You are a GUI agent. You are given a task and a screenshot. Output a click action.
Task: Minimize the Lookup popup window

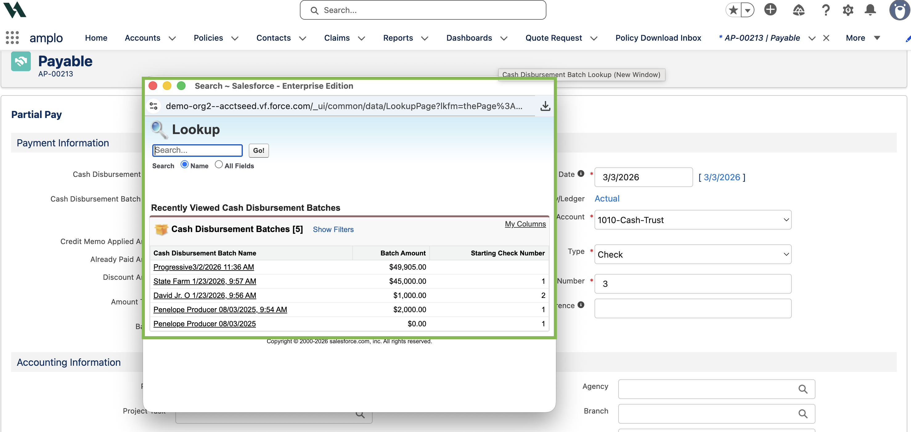167,86
